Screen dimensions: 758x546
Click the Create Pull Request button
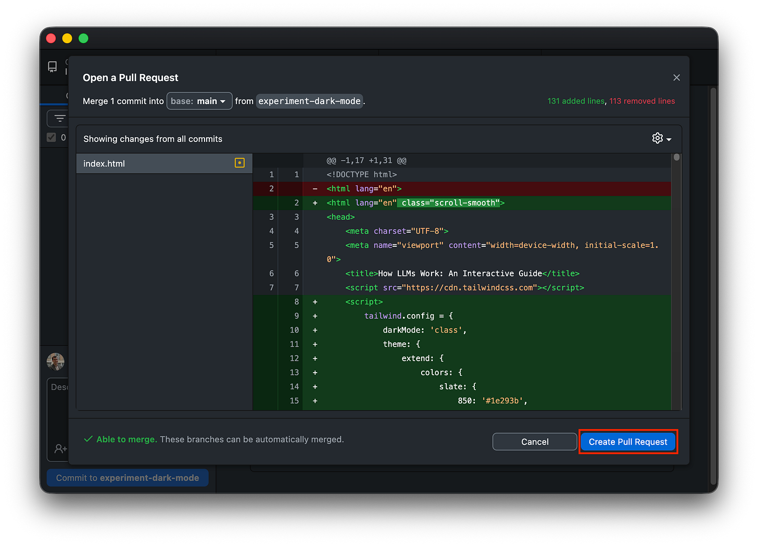(628, 441)
